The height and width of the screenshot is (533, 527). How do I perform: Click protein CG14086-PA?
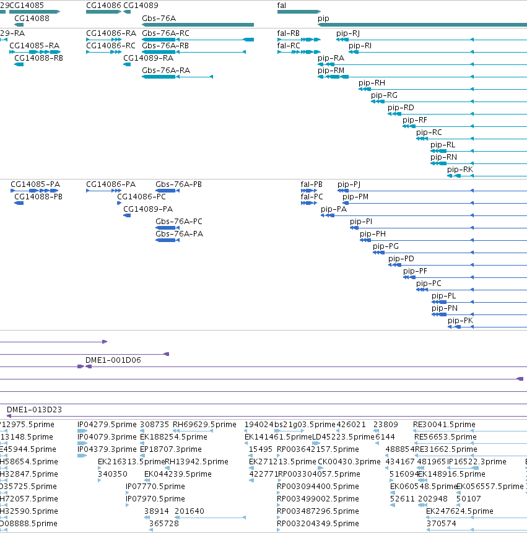(103, 191)
